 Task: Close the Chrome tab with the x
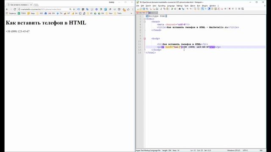pos(31,5)
